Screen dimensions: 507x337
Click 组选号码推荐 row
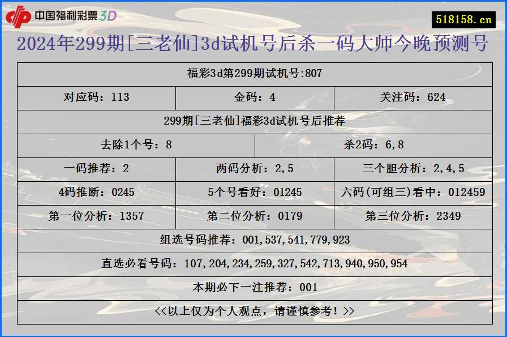pos(253,240)
